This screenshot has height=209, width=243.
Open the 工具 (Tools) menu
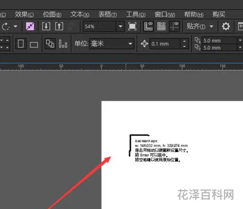[136, 14]
